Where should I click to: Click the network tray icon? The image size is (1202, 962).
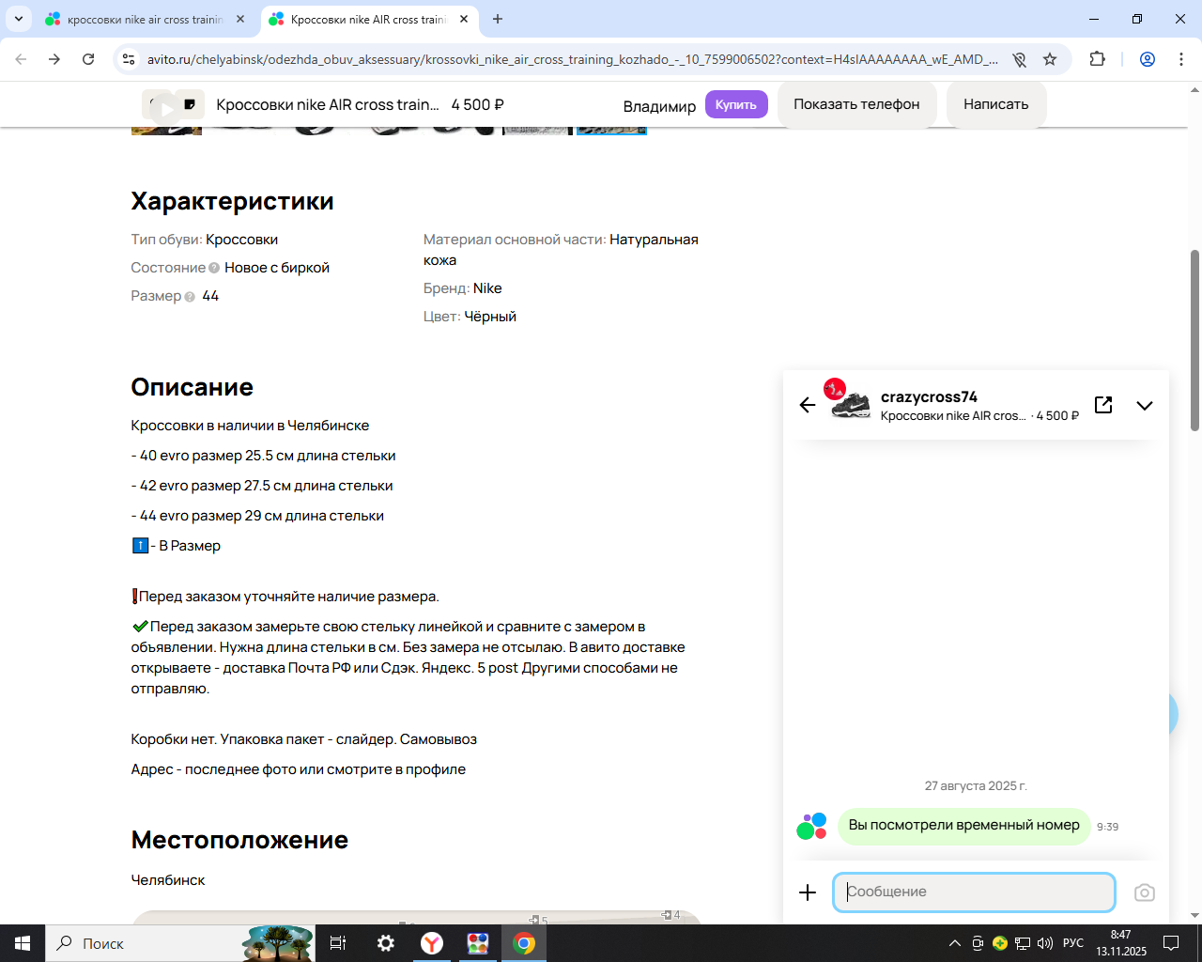pos(1023,943)
